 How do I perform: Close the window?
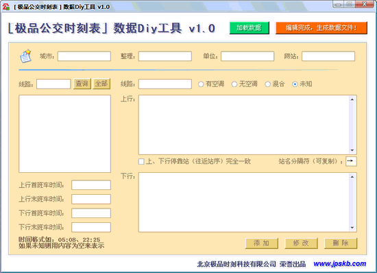point(365,4)
